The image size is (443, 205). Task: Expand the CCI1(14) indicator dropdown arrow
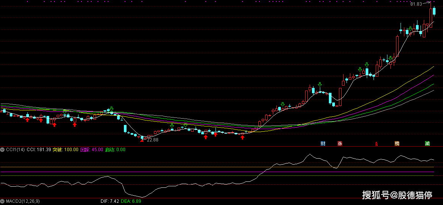[3, 150]
